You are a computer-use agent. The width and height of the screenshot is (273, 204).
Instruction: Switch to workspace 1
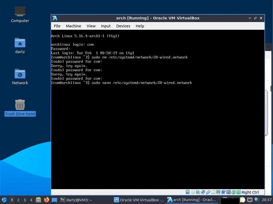click(x=12, y=200)
